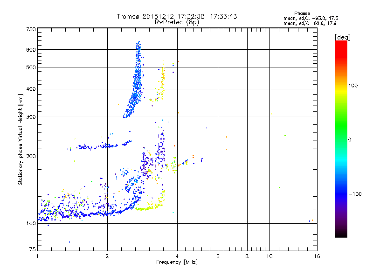Click the 'Stationary phase Virtual Height [km]' y-axis label
The width and height of the screenshot is (373, 279).
20,139
